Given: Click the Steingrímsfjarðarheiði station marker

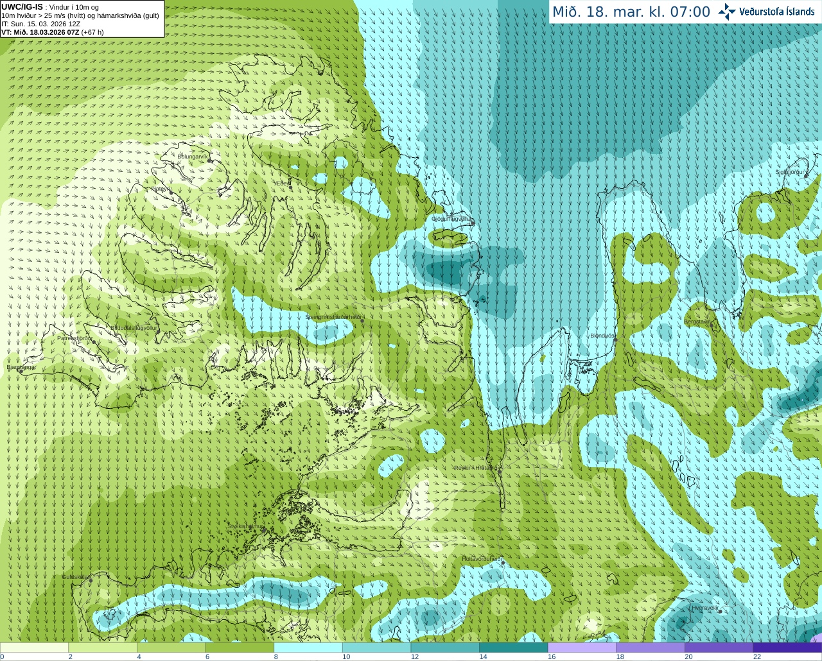Looking at the screenshot, I should point(362,320).
